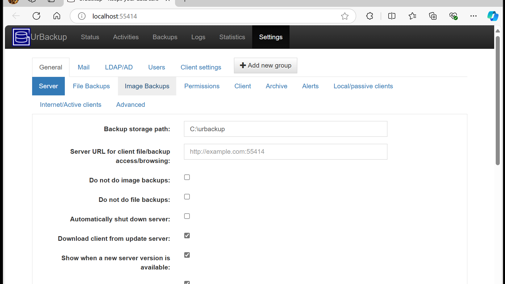505x284 pixels.
Task: Open the Image Backups settings tab
Action: click(147, 86)
